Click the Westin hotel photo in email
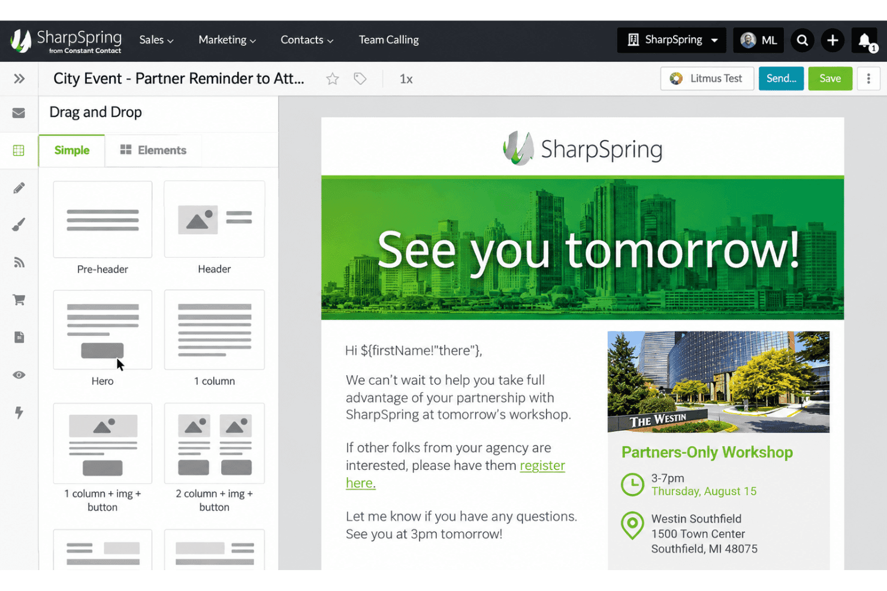The image size is (887, 591). coord(719,381)
